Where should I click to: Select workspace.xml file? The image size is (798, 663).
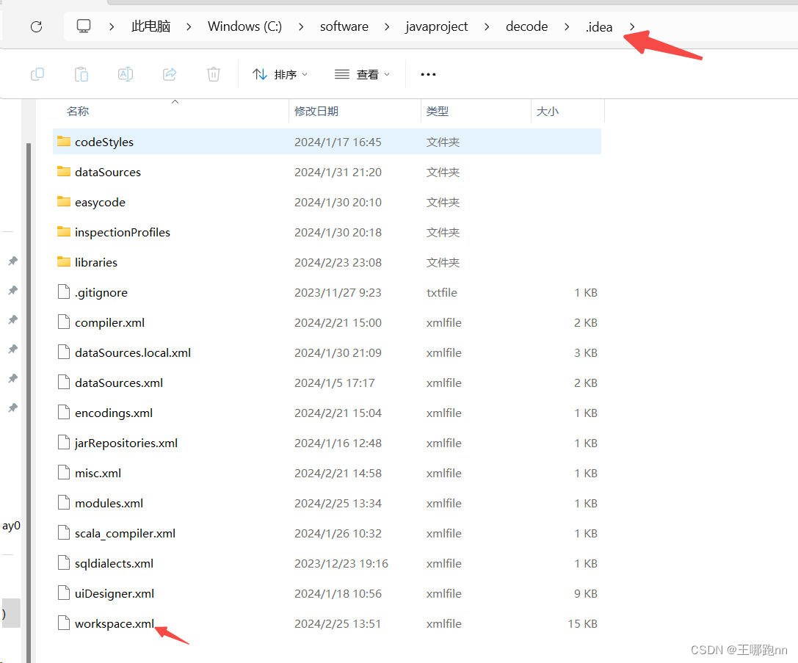(x=327, y=623)
